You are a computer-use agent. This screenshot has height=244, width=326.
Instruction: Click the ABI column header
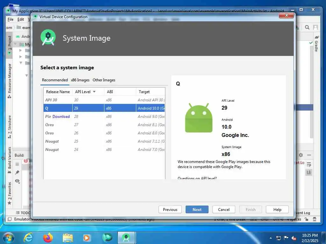point(120,92)
